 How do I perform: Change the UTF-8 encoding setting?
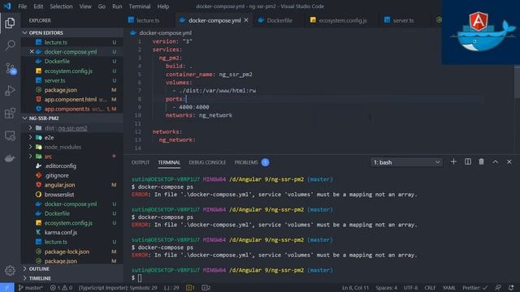(x=410, y=288)
